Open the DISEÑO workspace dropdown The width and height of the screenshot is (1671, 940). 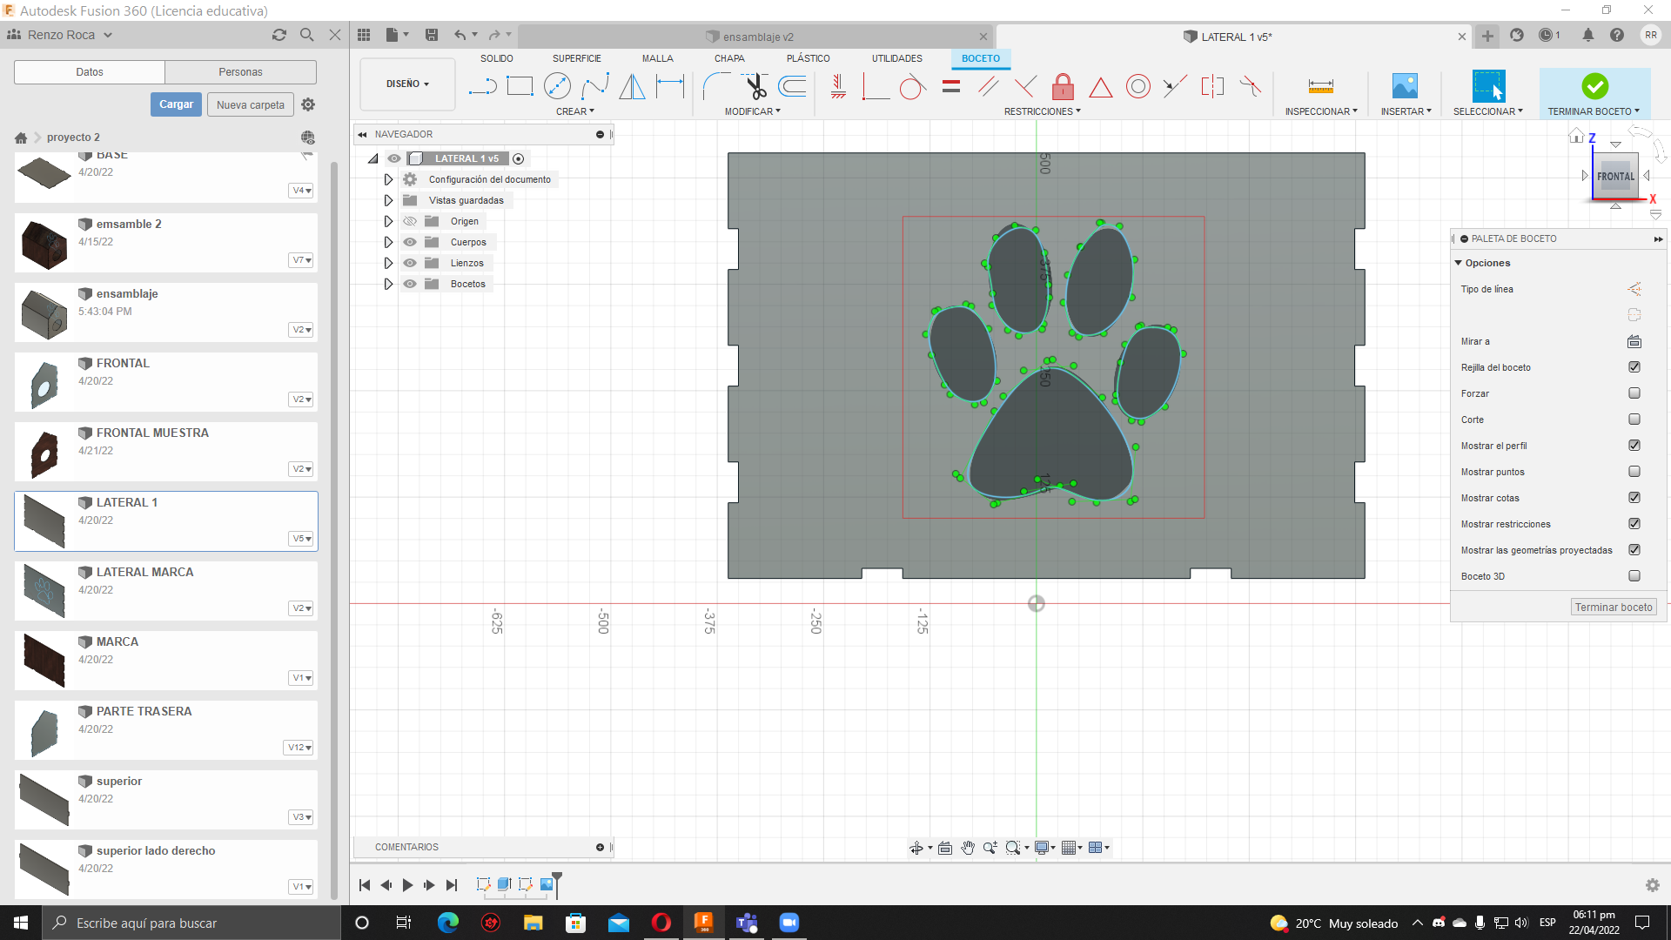[407, 84]
